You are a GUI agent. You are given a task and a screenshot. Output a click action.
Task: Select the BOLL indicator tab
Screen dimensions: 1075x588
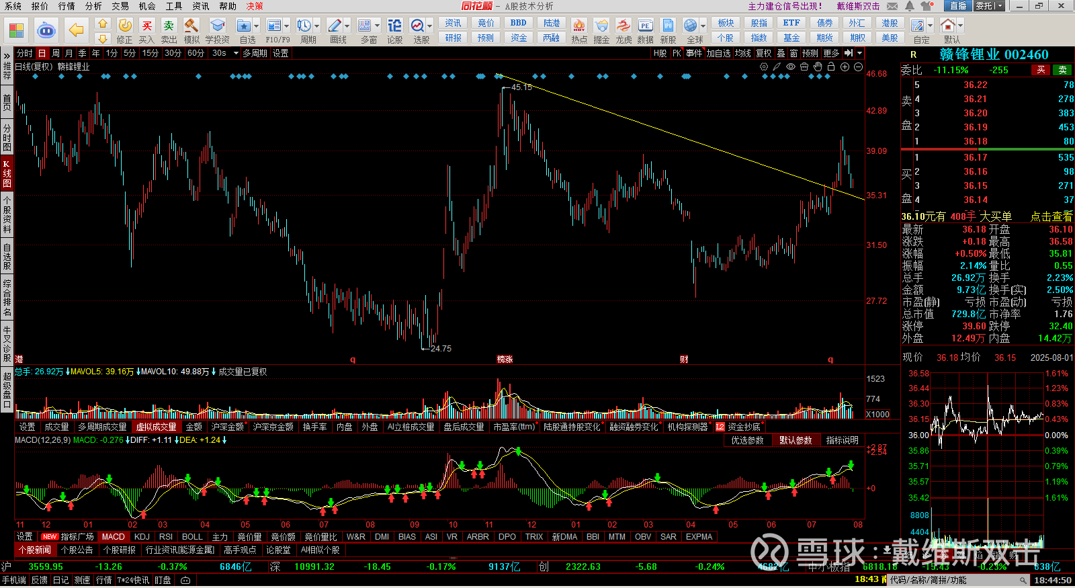click(x=192, y=537)
